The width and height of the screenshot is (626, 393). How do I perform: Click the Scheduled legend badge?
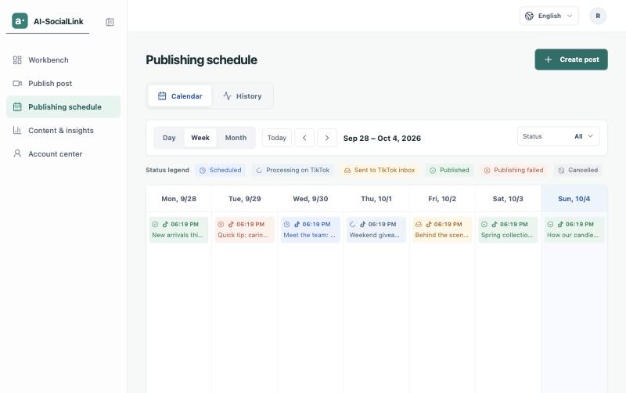pos(221,170)
